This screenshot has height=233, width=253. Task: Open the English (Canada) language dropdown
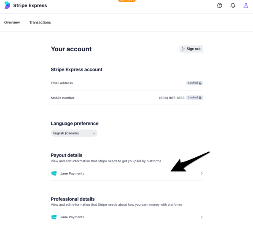point(74,133)
